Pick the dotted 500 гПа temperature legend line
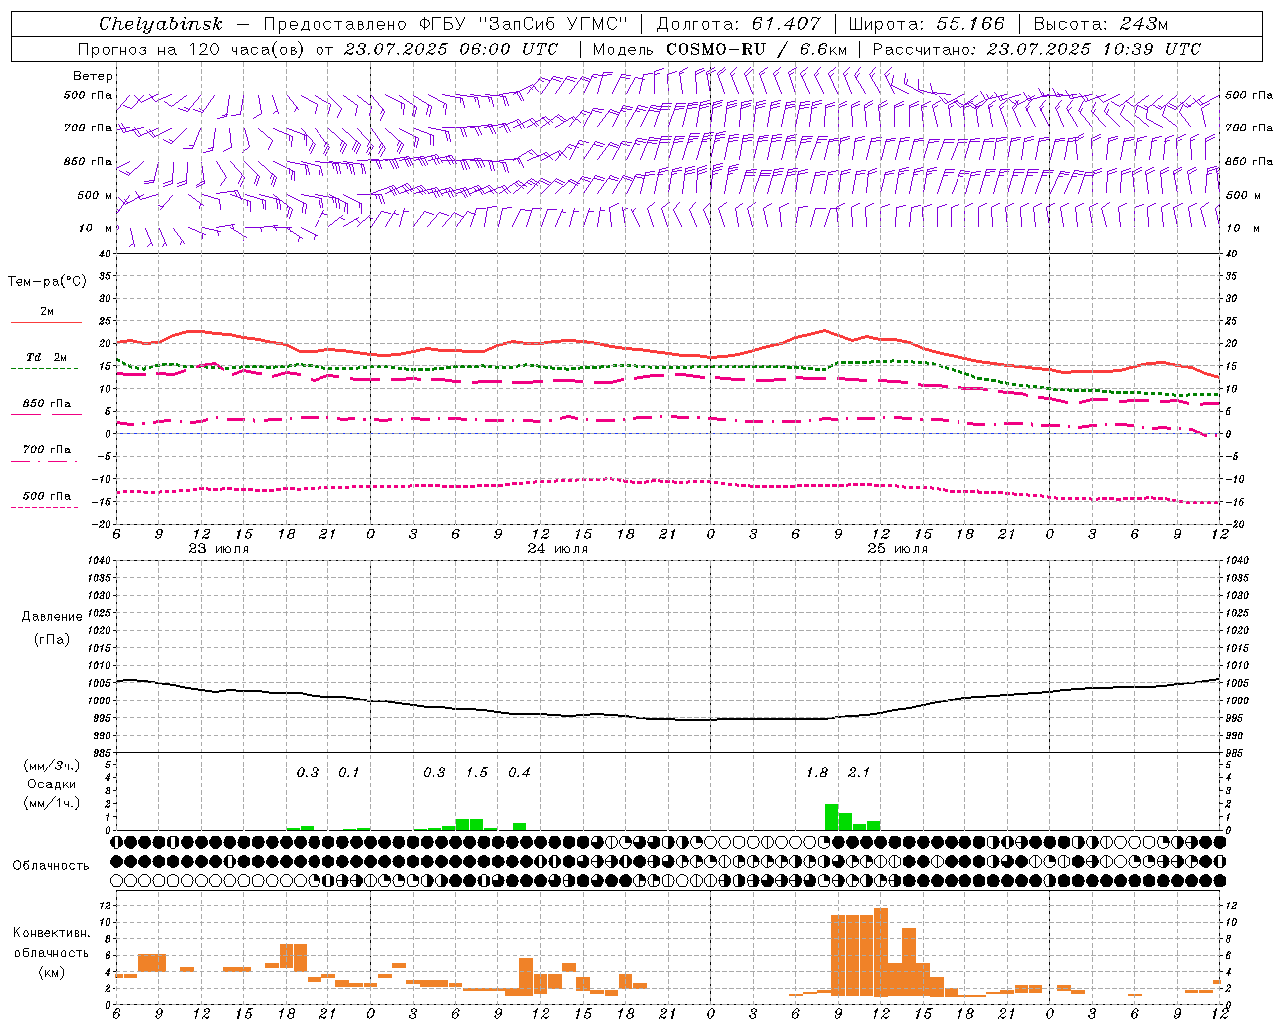This screenshot has width=1278, height=1022. 44,507
